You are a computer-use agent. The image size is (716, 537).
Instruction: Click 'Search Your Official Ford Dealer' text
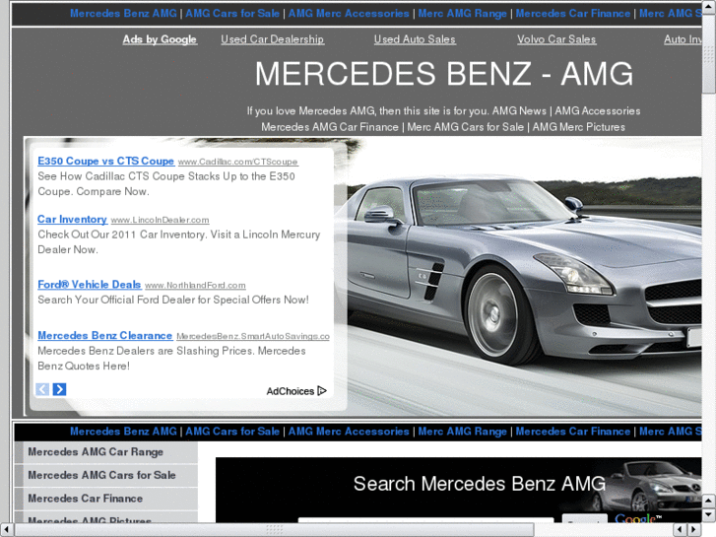click(173, 300)
